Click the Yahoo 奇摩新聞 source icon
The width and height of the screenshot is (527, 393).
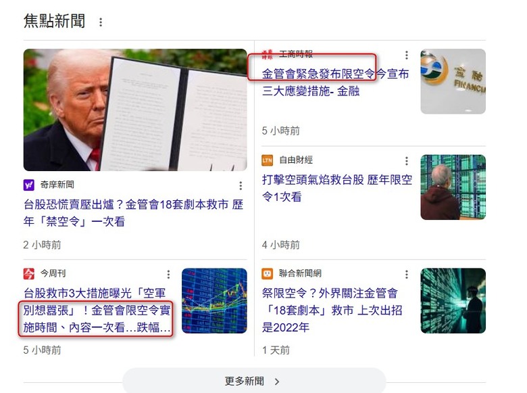tap(29, 185)
